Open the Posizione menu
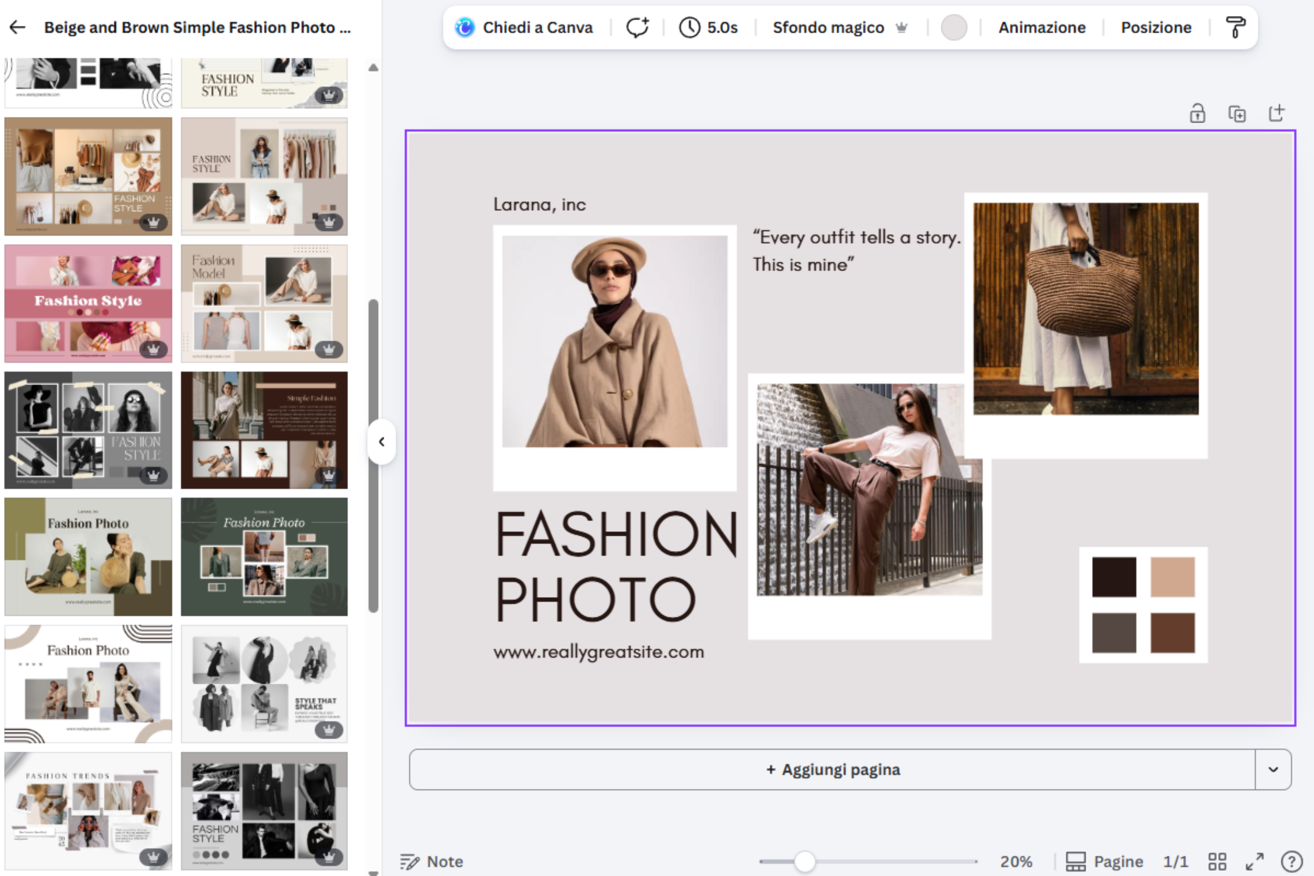 (1156, 27)
